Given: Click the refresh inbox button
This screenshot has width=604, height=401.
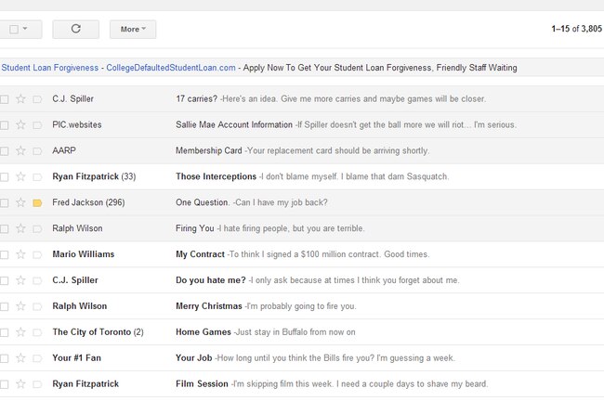Looking at the screenshot, I should coord(76,30).
